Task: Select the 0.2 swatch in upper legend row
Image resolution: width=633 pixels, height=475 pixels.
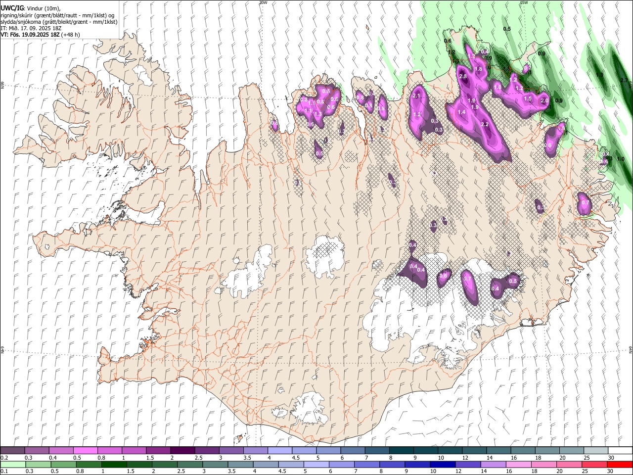Action: [x=12, y=451]
